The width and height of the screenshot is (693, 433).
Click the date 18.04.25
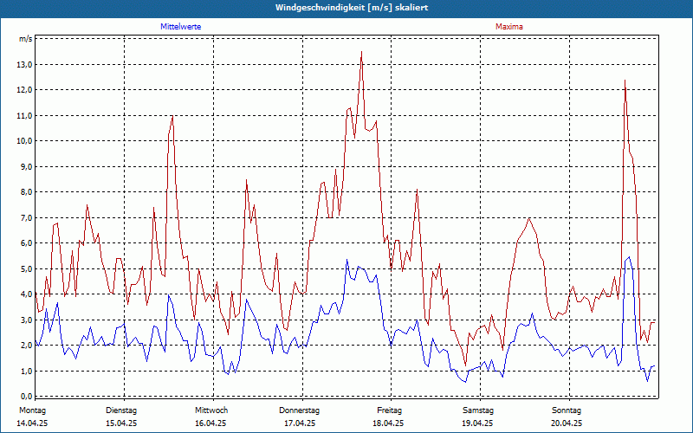(x=388, y=423)
